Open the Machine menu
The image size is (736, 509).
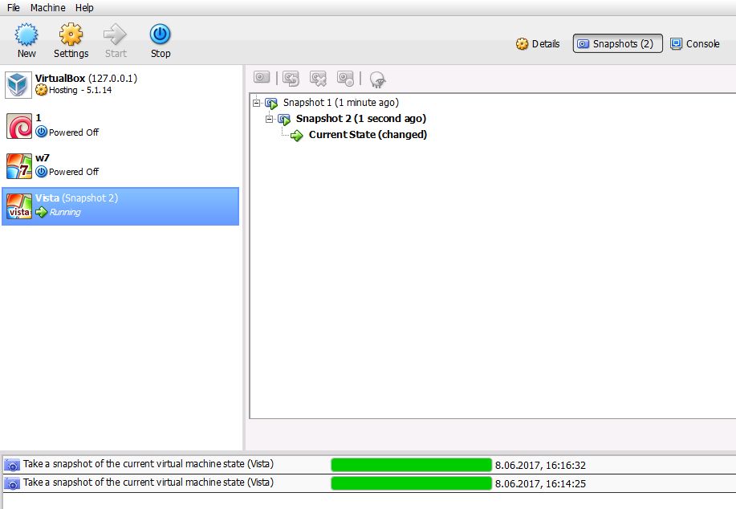point(47,7)
